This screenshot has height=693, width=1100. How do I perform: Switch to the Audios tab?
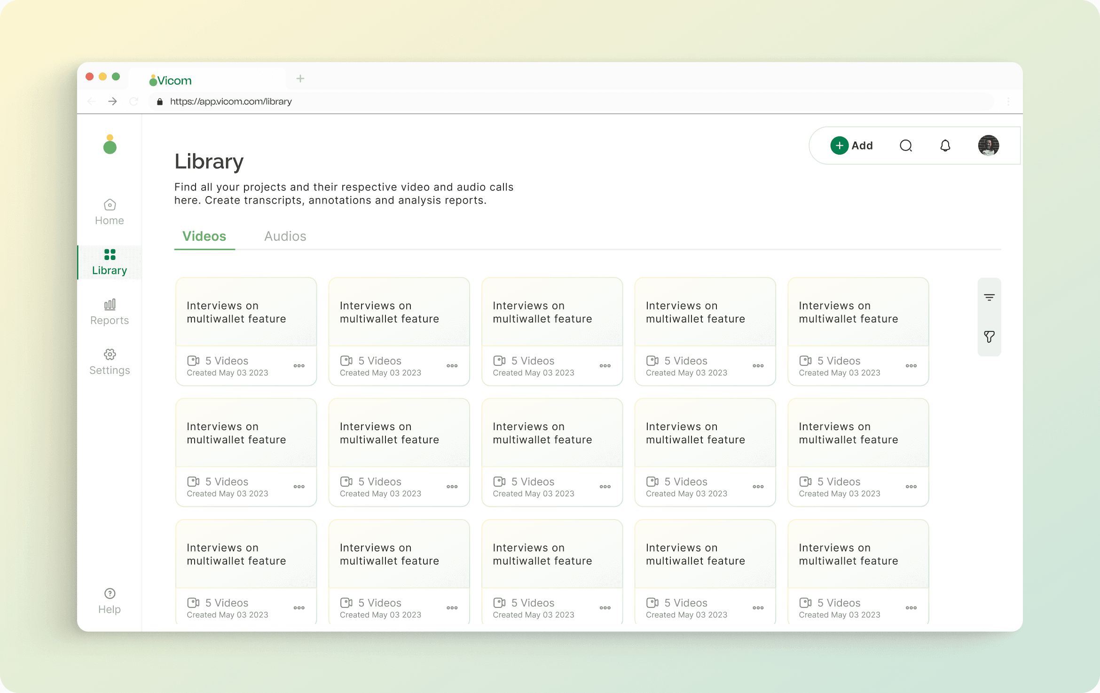pos(285,236)
